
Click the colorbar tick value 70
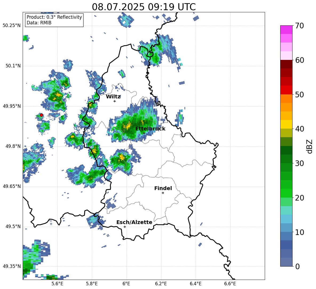(x=299, y=26)
